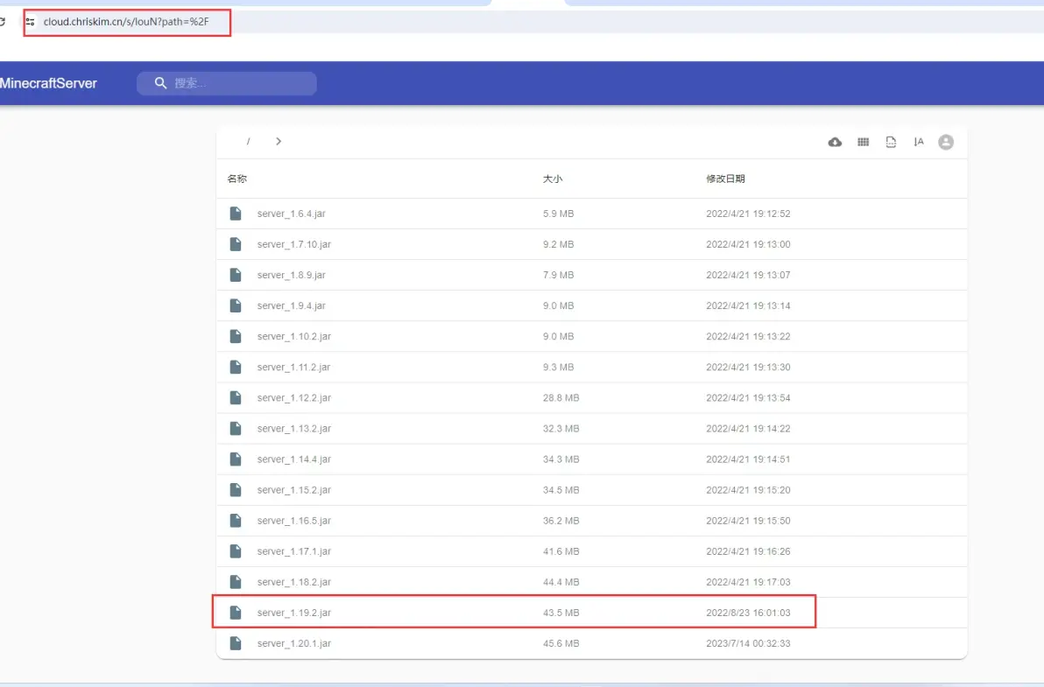Click the file icon beside server_1.19.2.jar
Screen dimensions: 1044x687
click(x=236, y=613)
